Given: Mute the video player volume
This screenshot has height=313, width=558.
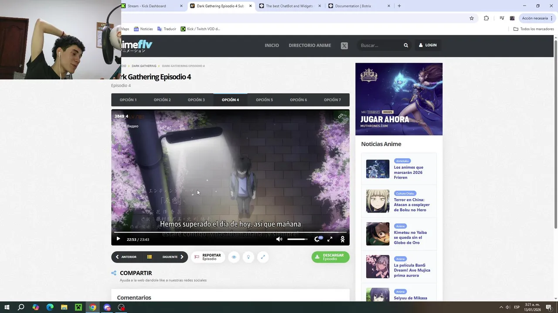Looking at the screenshot, I should [279, 239].
